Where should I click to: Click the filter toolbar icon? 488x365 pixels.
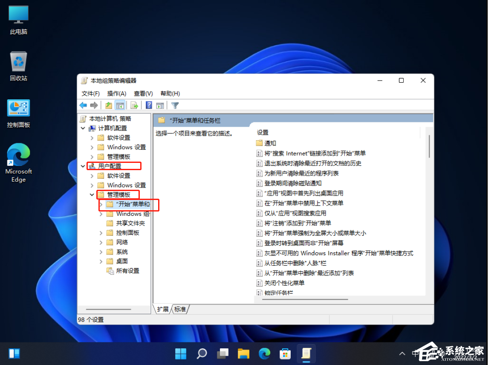point(175,105)
